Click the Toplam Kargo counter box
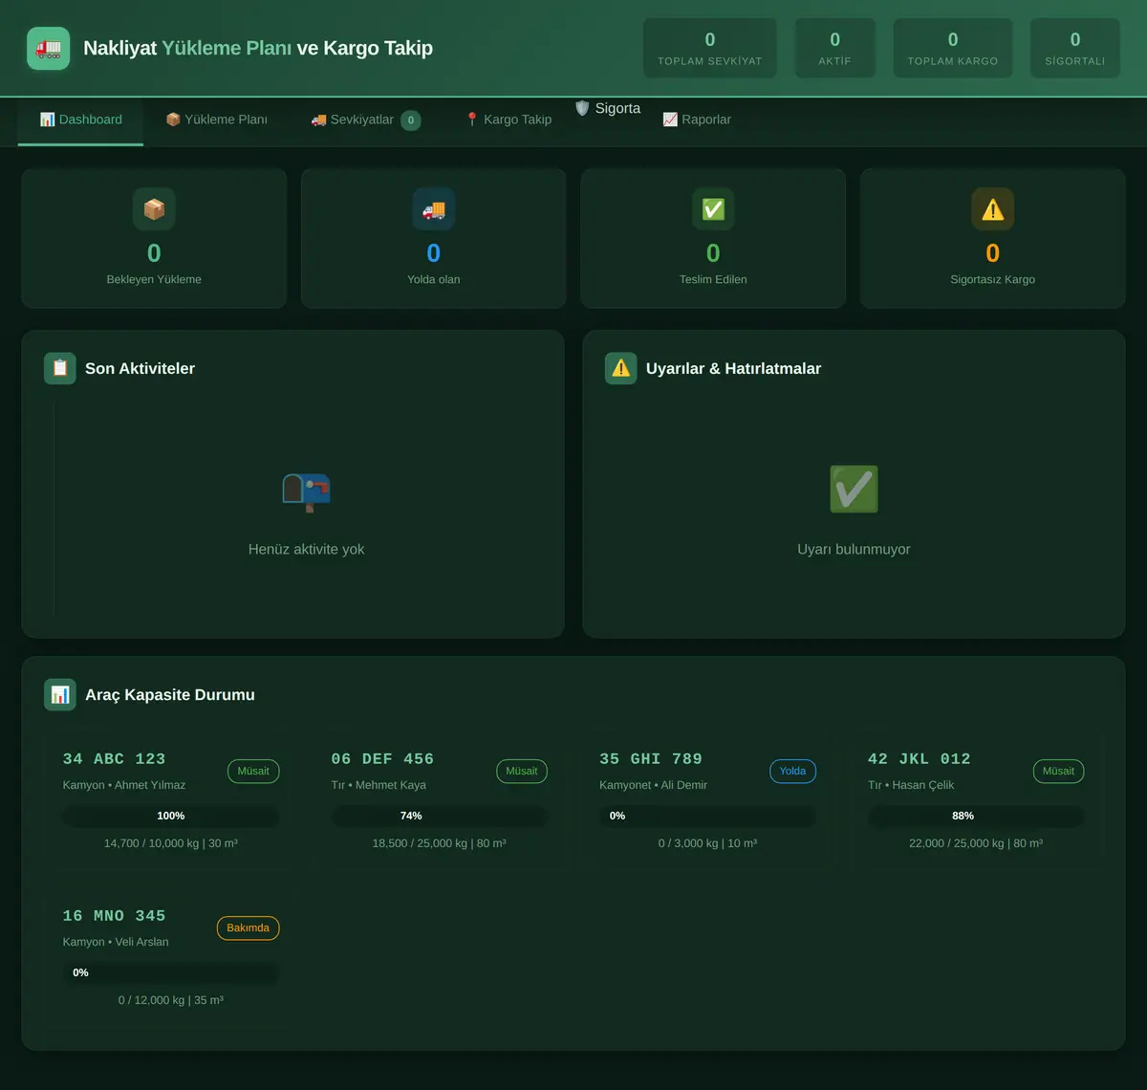Viewport: 1147px width, 1090px height. 953,48
